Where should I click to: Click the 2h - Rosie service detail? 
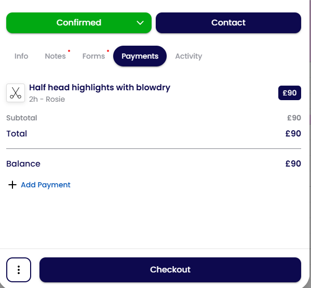coord(47,99)
